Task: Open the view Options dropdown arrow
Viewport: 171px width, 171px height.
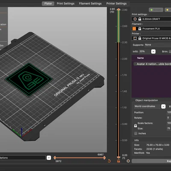Action: [49, 158]
